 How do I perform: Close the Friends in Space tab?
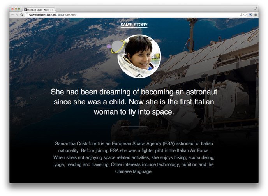53,10
